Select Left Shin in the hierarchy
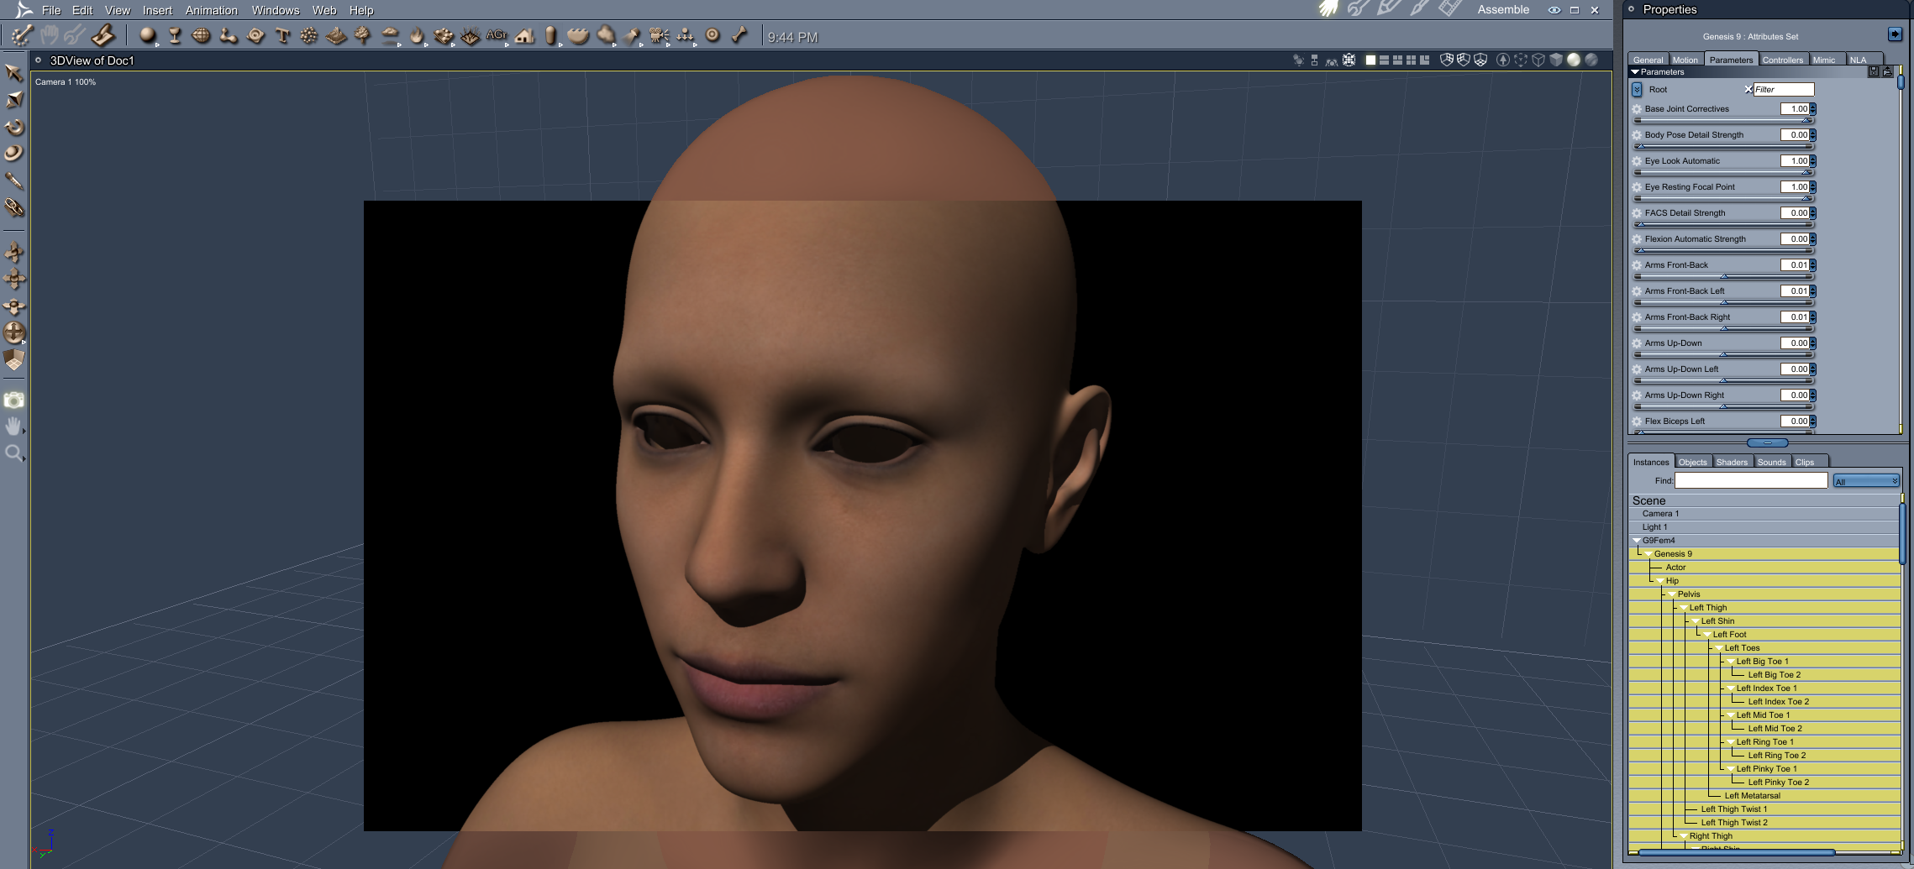The height and width of the screenshot is (869, 1914). [1717, 621]
